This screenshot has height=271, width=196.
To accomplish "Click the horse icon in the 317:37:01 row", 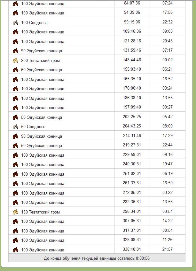I will pyautogui.click(x=16, y=231).
